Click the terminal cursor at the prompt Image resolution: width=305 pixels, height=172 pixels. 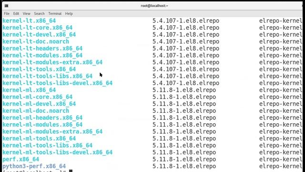click(x=71, y=171)
